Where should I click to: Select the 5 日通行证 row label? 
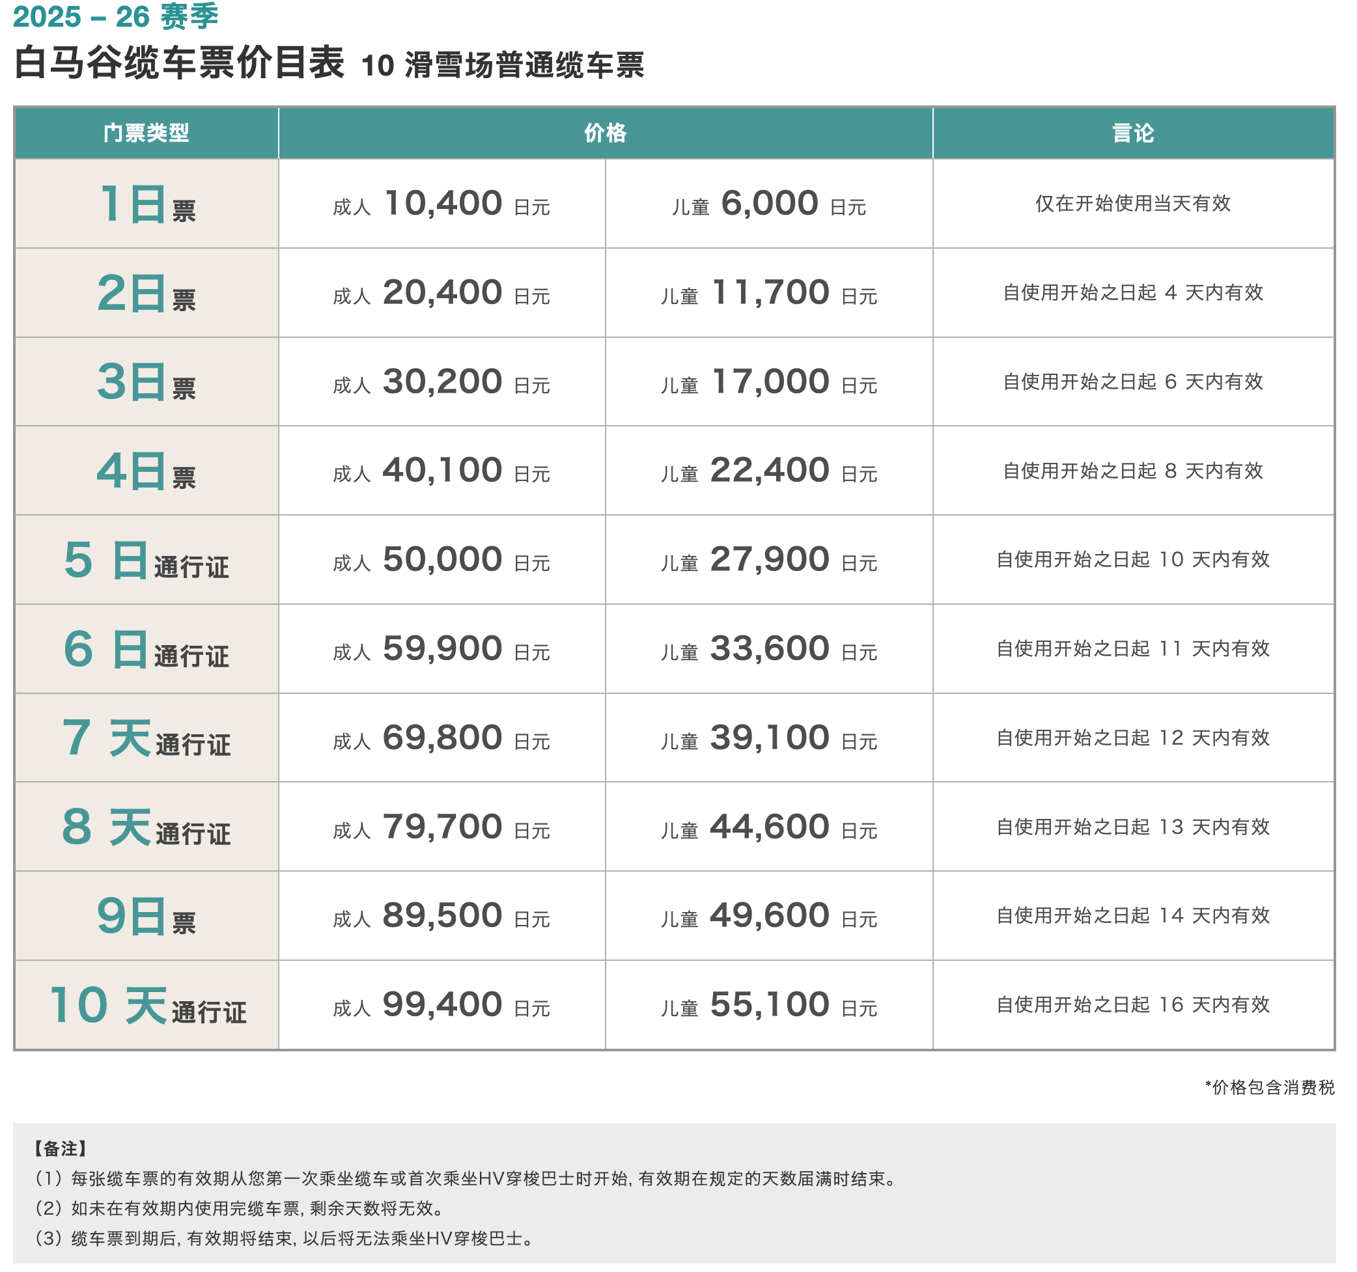(x=146, y=560)
